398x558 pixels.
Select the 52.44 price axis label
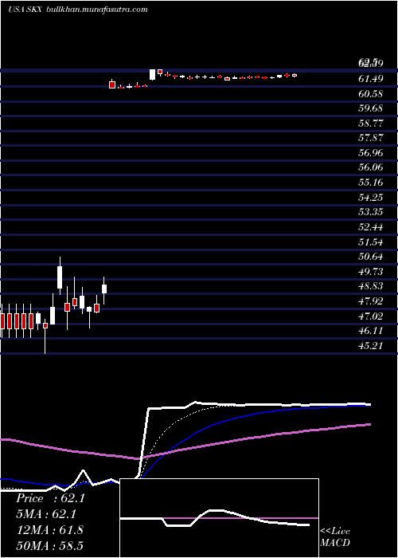pos(370,227)
